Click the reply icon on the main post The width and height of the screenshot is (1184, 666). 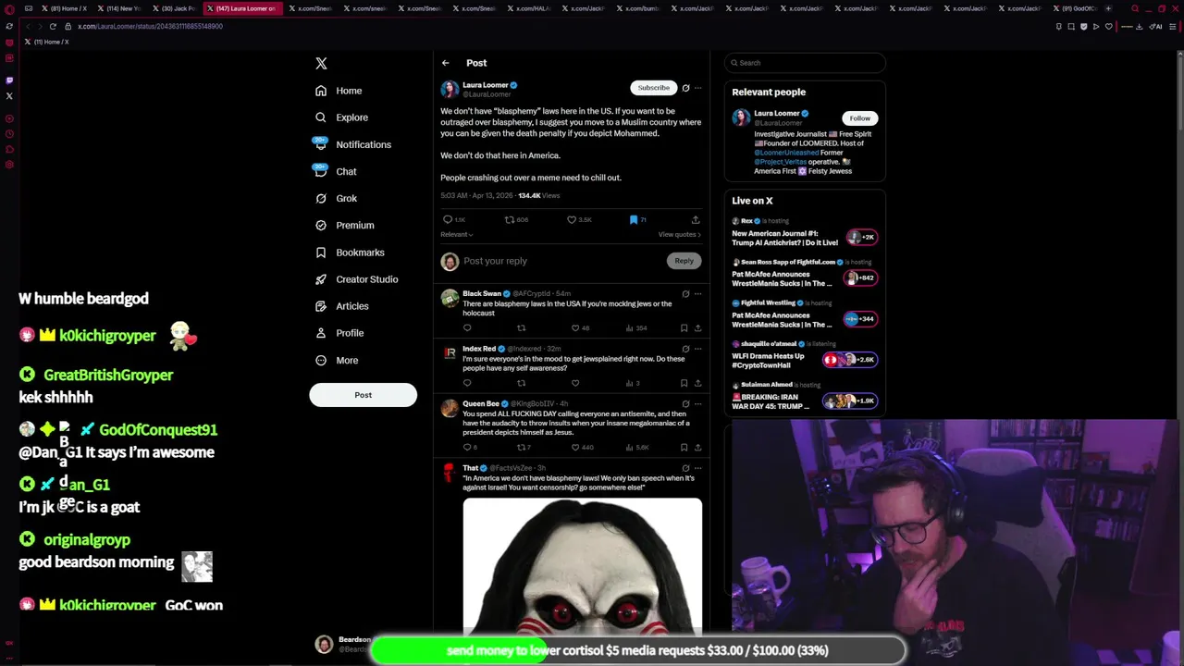click(x=448, y=219)
